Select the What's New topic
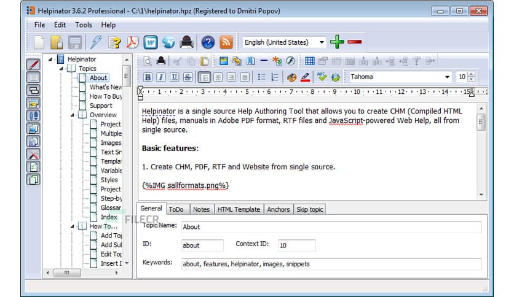 (106, 87)
